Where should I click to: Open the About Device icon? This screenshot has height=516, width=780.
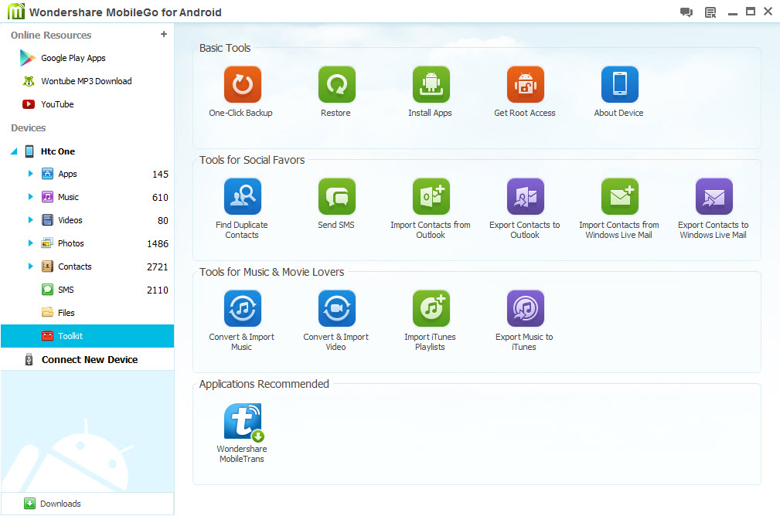click(619, 84)
